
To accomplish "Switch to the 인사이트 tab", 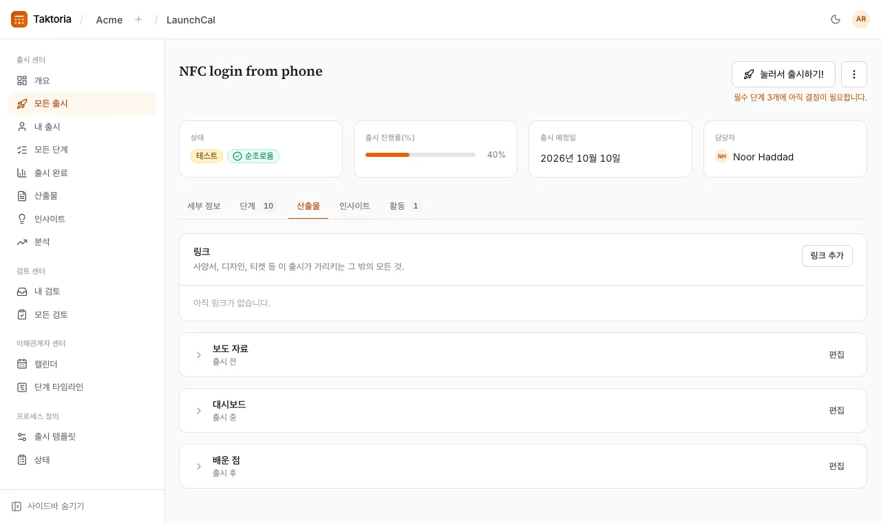I will [x=354, y=206].
